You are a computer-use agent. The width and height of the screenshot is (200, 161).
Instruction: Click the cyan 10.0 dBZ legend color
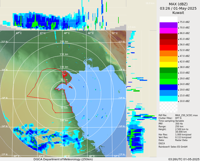click(x=168, y=99)
